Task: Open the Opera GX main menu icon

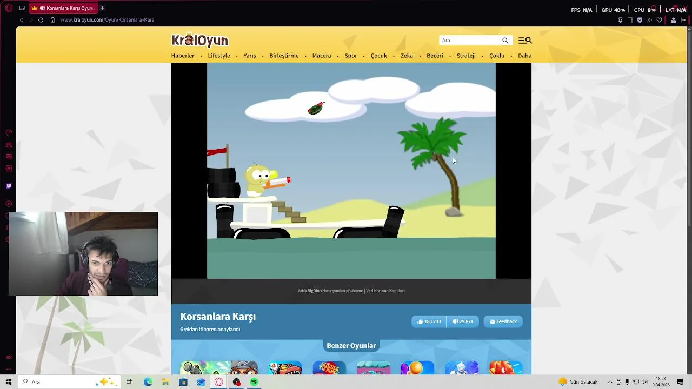Action: coord(9,8)
